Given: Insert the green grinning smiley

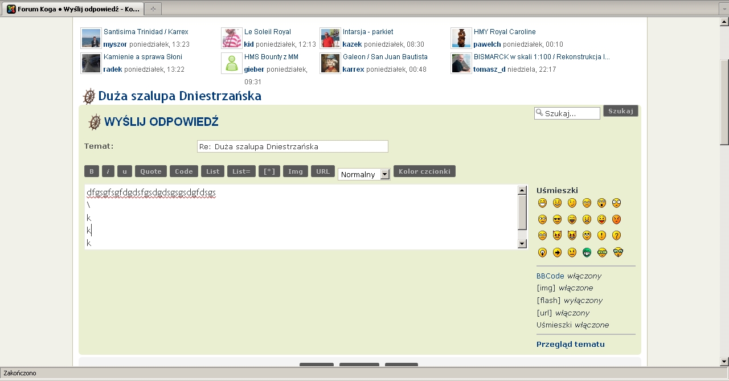Looking at the screenshot, I should [587, 252].
